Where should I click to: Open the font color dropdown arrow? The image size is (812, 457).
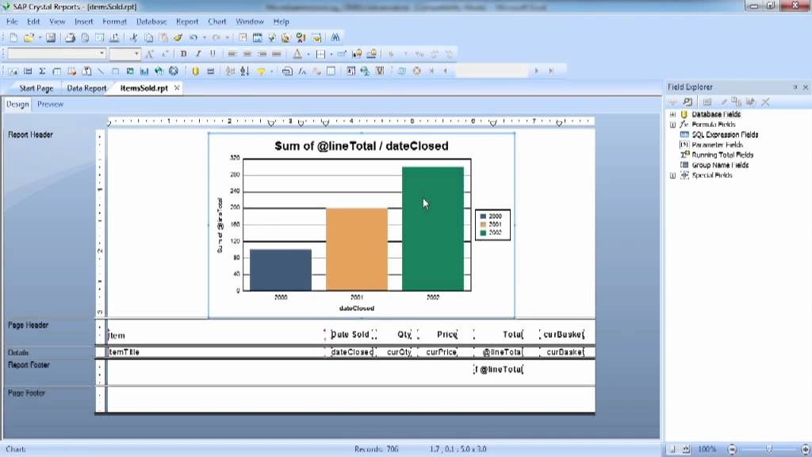pyautogui.click(x=308, y=54)
